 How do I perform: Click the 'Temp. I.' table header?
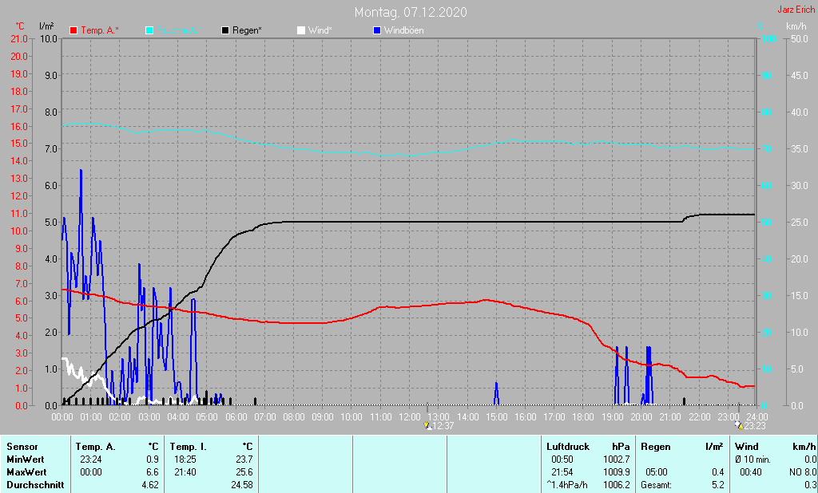pyautogui.click(x=189, y=447)
